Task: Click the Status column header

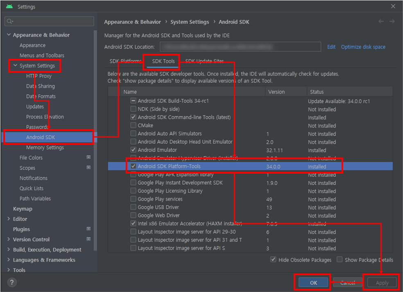Action: pos(350,92)
